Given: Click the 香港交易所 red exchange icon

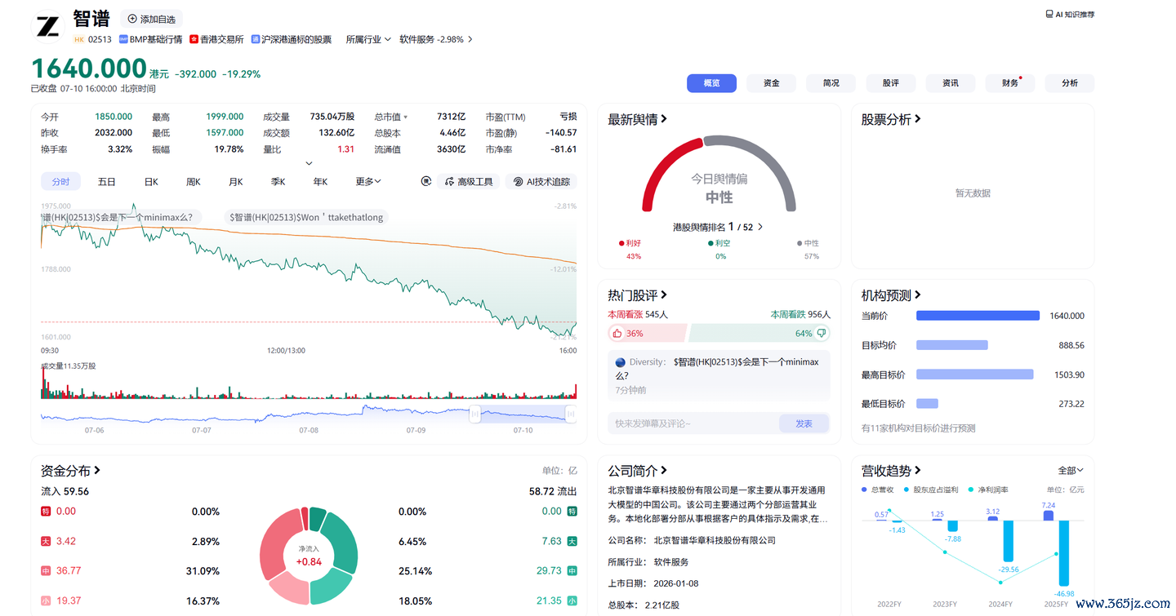Looking at the screenshot, I should click(x=194, y=39).
